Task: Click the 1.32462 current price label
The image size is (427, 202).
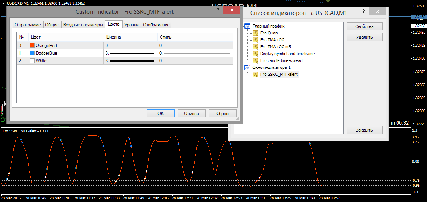Action: point(419,26)
